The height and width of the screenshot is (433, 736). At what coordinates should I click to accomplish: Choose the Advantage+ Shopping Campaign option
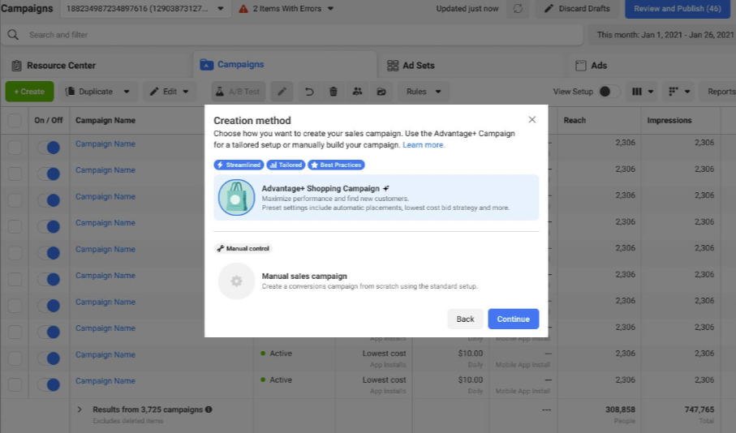click(x=376, y=198)
